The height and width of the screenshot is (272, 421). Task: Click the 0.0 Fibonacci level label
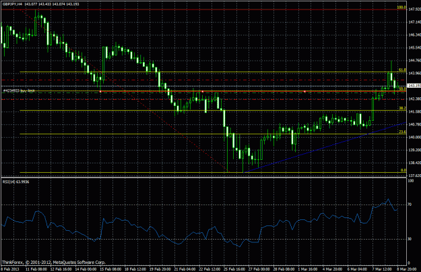coord(403,170)
